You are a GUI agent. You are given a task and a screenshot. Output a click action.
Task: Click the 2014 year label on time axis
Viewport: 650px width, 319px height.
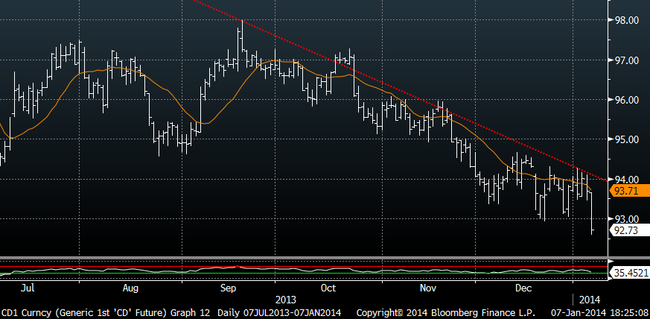(590, 298)
